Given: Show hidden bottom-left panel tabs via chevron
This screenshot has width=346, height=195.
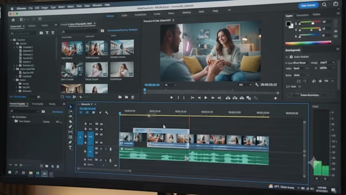Looking at the screenshot, I should coord(64,104).
